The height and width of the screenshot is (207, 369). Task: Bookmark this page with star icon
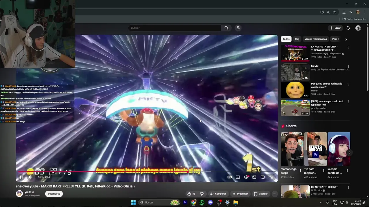click(334, 12)
